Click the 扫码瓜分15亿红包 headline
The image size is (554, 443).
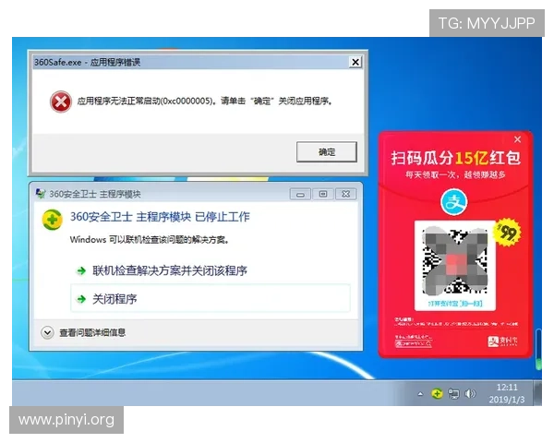point(455,158)
